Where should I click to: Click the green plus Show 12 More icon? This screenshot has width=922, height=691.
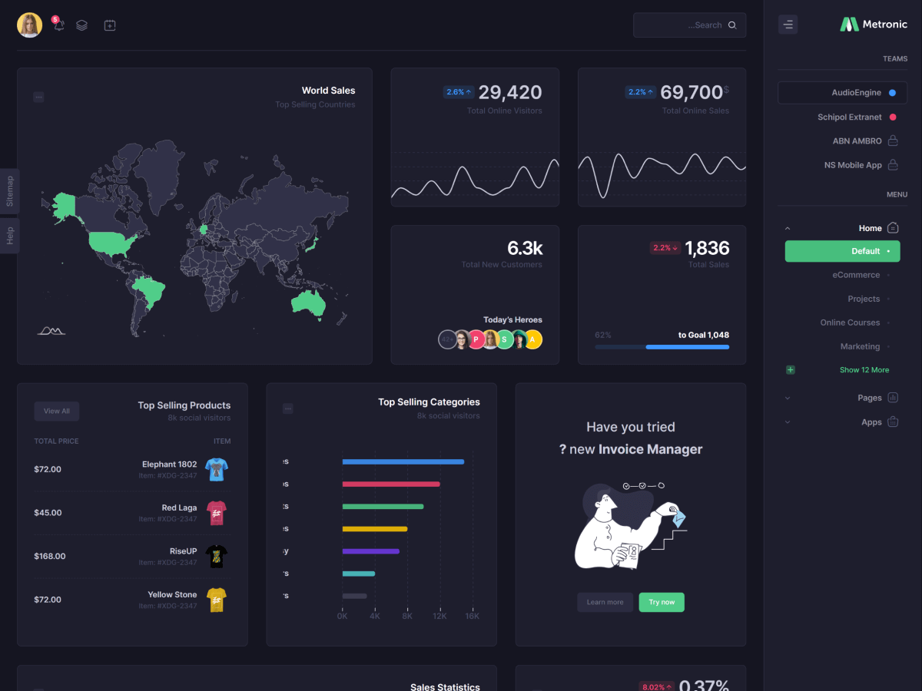791,370
